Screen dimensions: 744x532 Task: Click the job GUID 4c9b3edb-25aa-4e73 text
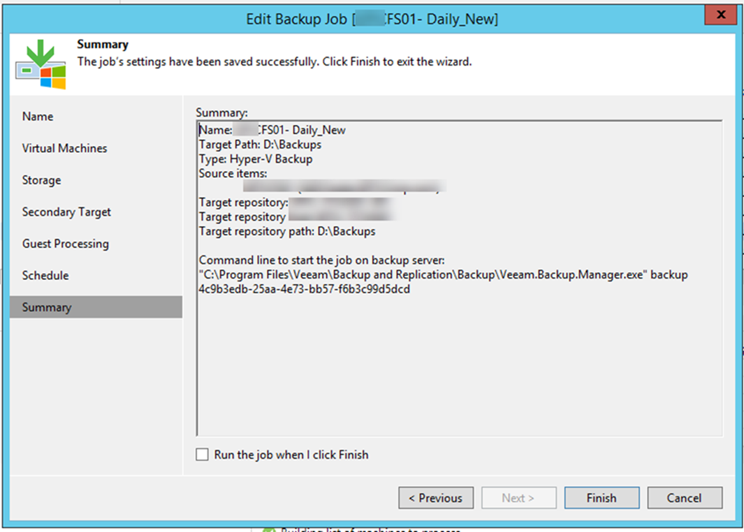(304, 289)
